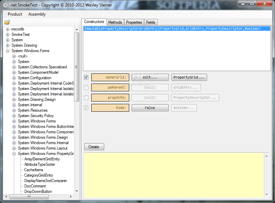This screenshot has width=275, height=203.
Task: Expand System.Drawing.Design node
Action: point(14,99)
